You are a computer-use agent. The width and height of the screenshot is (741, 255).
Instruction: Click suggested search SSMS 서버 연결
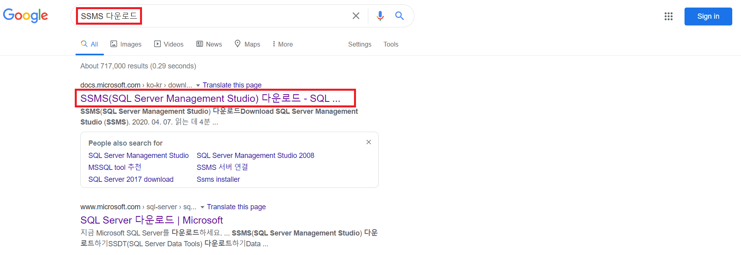[222, 167]
